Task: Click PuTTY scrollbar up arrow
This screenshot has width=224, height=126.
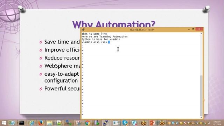Action: point(201,34)
